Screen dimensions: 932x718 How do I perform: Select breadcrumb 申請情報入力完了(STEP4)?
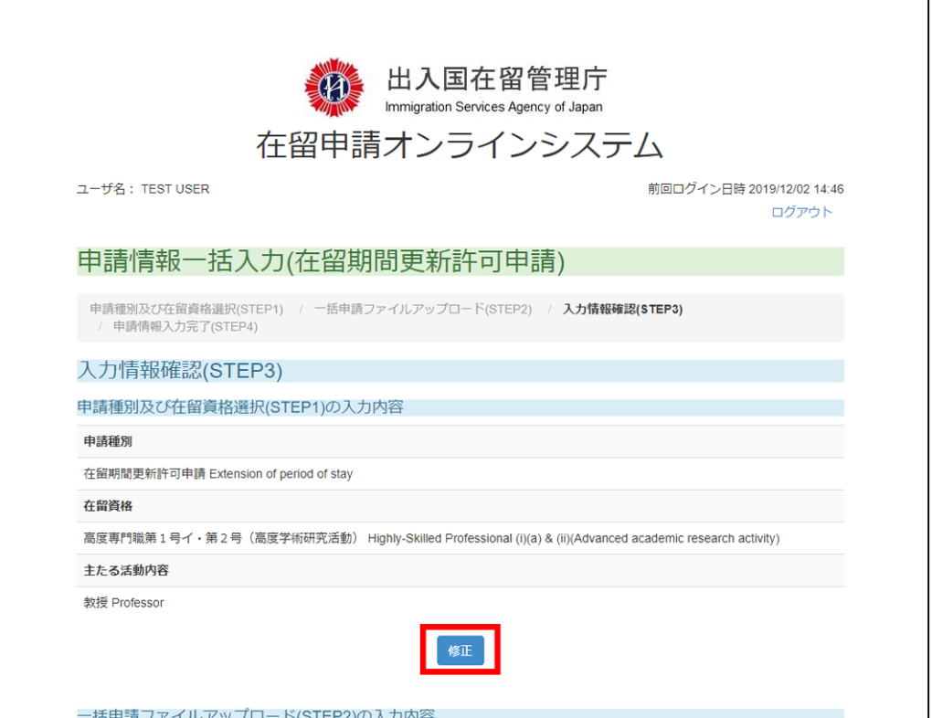point(185,326)
